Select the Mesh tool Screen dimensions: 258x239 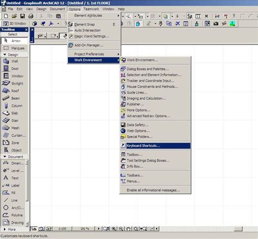(14, 128)
